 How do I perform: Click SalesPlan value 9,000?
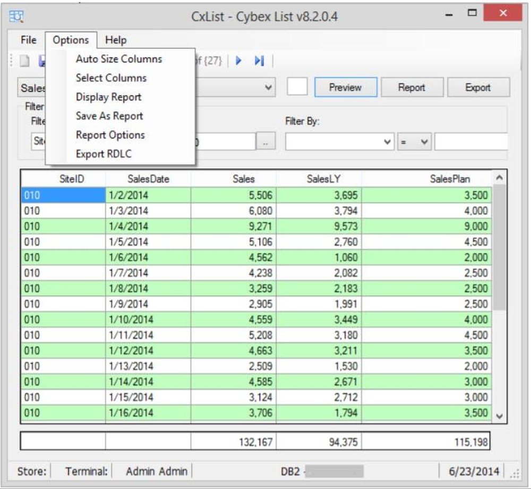[x=427, y=226]
